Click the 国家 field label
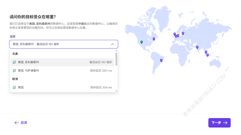The height and width of the screenshot is (135, 241). tap(12, 37)
